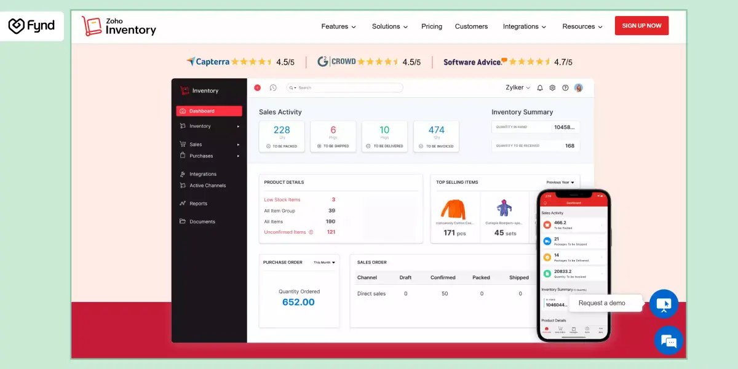The width and height of the screenshot is (738, 369).
Task: Click the Inventory sidebar icon
Action: tap(183, 126)
